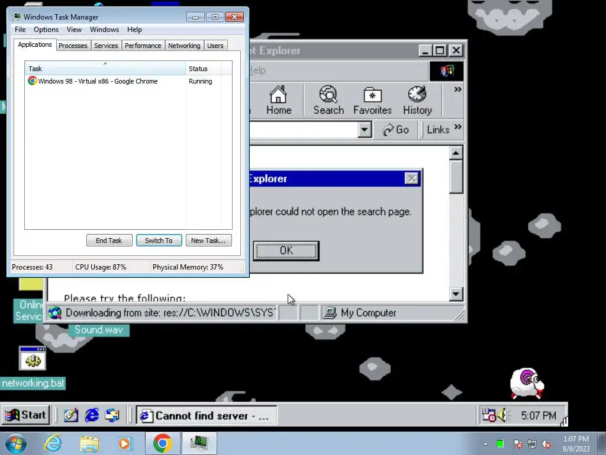The height and width of the screenshot is (455, 606).
Task: Click the green CPU usage tray icon
Action: (500, 443)
